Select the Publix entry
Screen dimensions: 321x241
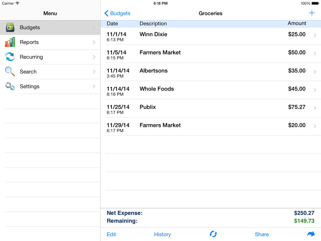pos(211,108)
